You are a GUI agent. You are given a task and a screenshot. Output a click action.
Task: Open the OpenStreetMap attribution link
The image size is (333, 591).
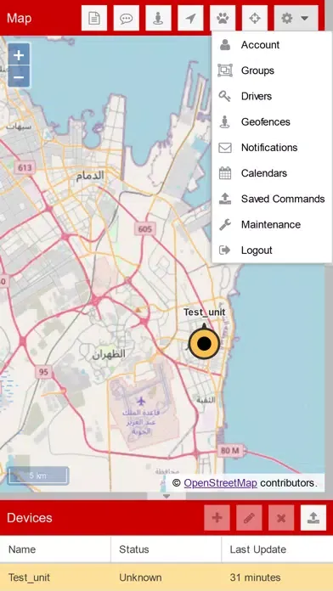point(221,483)
